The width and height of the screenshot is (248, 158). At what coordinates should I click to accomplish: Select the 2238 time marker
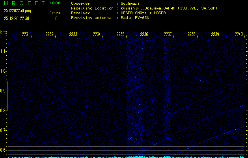point(192,35)
